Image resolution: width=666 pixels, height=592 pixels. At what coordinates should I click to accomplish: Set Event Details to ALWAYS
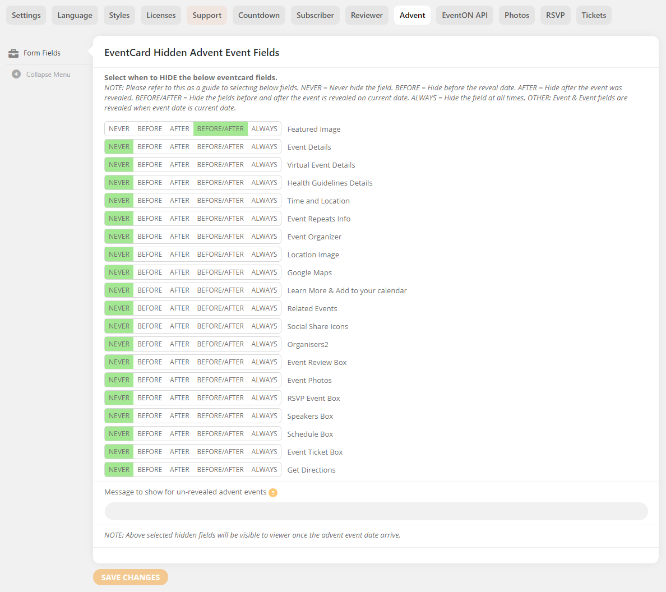(264, 146)
